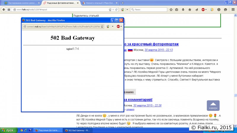Click the smiley chat icon in main toolbar
Screen dimensions: 237x133
(x=225, y=9)
